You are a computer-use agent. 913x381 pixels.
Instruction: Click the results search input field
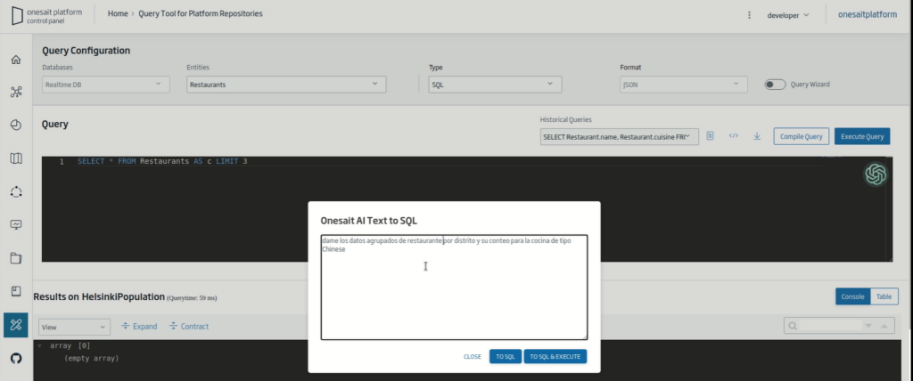coord(831,327)
